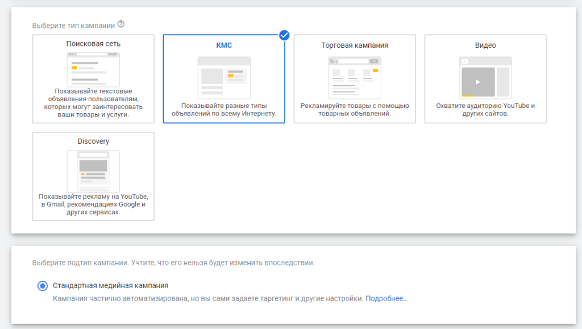The image size is (582, 329).
Task: Click the Видео card YouTube description
Action: (485, 110)
